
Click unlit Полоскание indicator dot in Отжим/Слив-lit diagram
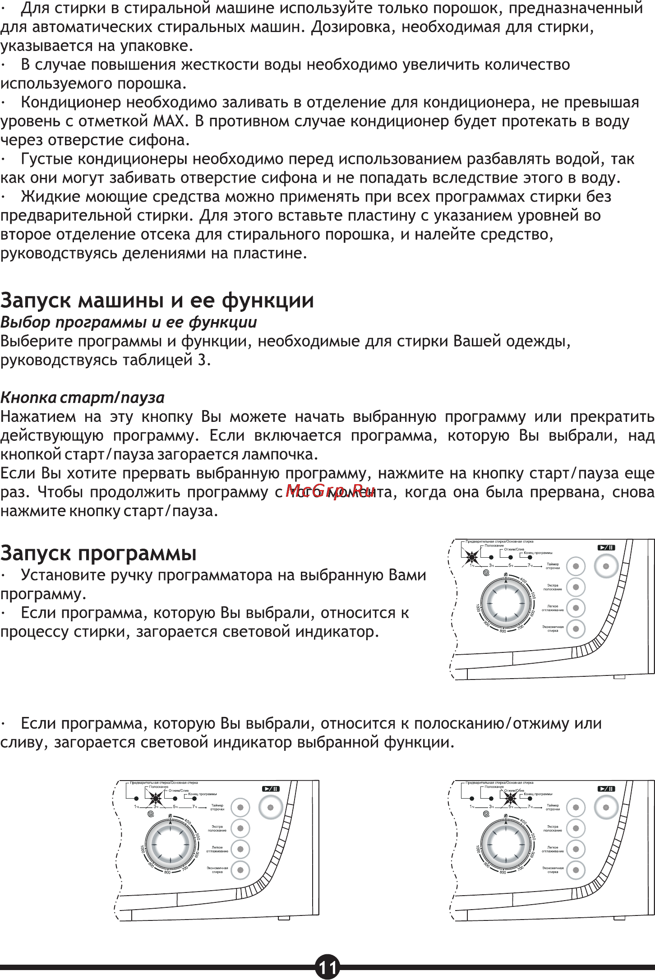pyautogui.click(x=491, y=799)
